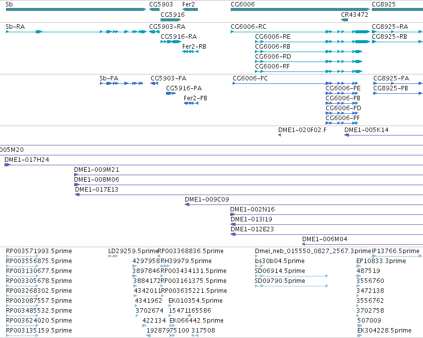Click clone DME1-012E23
The image size is (423, 338).
252,230
